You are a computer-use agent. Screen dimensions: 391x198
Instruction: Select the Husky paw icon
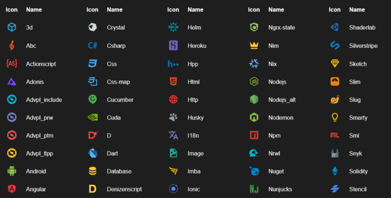(x=173, y=117)
